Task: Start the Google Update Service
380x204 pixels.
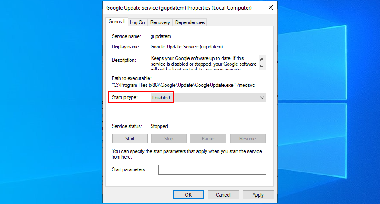Action: pyautogui.click(x=130, y=138)
